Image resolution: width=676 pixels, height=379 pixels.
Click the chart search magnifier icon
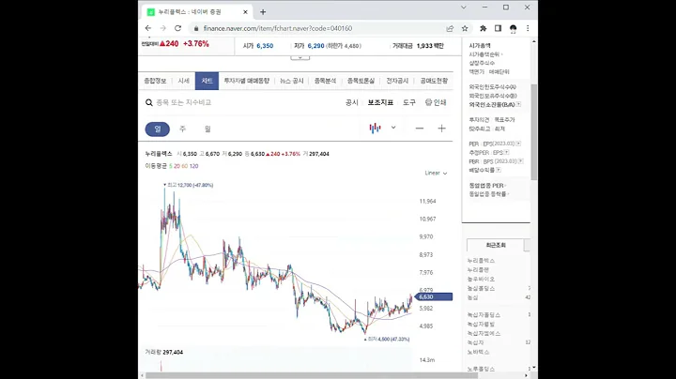149,102
